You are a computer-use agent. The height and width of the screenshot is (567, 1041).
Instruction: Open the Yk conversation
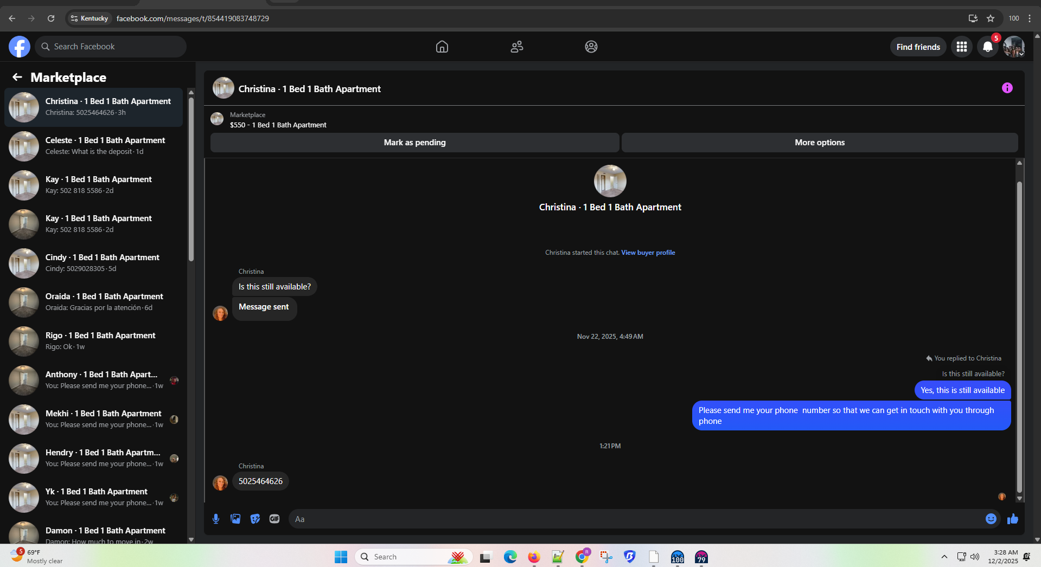[94, 497]
